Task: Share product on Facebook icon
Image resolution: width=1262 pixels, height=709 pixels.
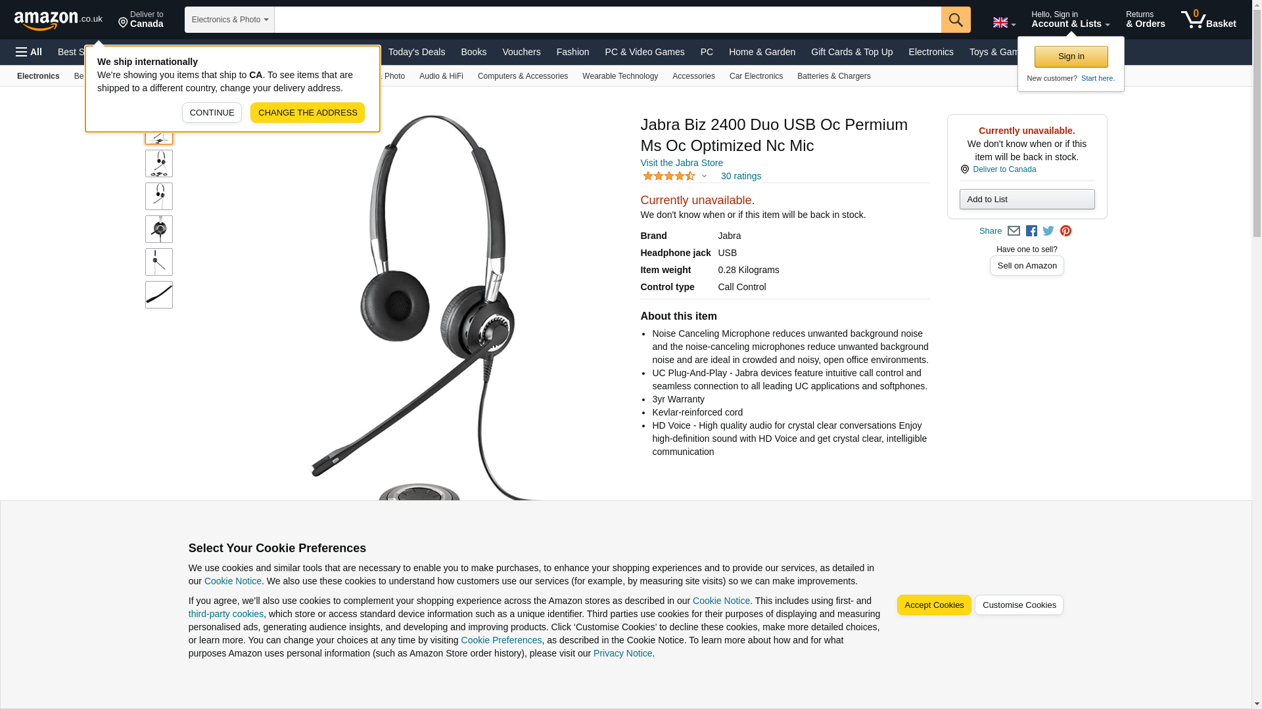Action: tap(1031, 231)
